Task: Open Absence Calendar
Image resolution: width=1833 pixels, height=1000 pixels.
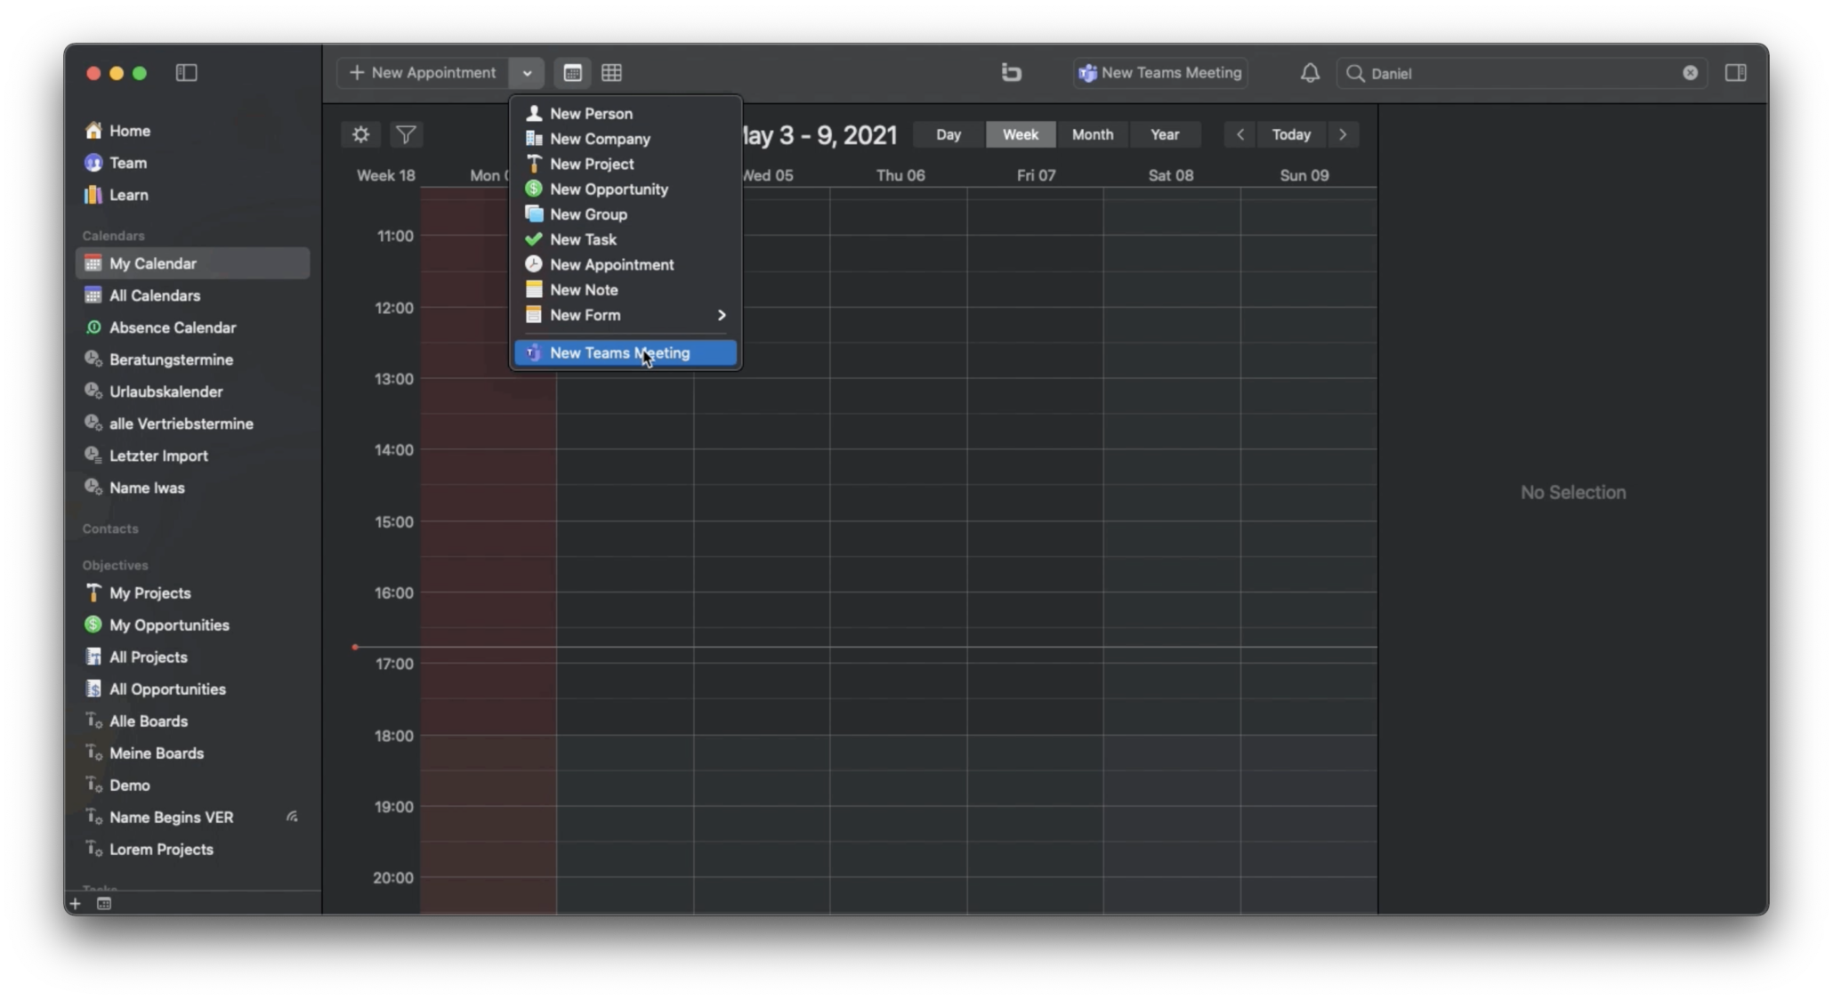Action: point(193,327)
